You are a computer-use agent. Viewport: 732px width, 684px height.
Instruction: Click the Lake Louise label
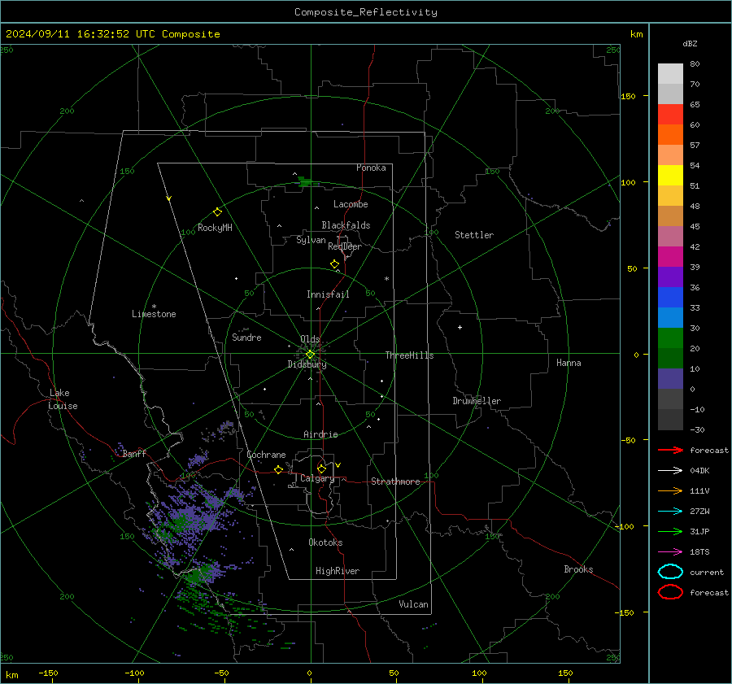(63, 399)
